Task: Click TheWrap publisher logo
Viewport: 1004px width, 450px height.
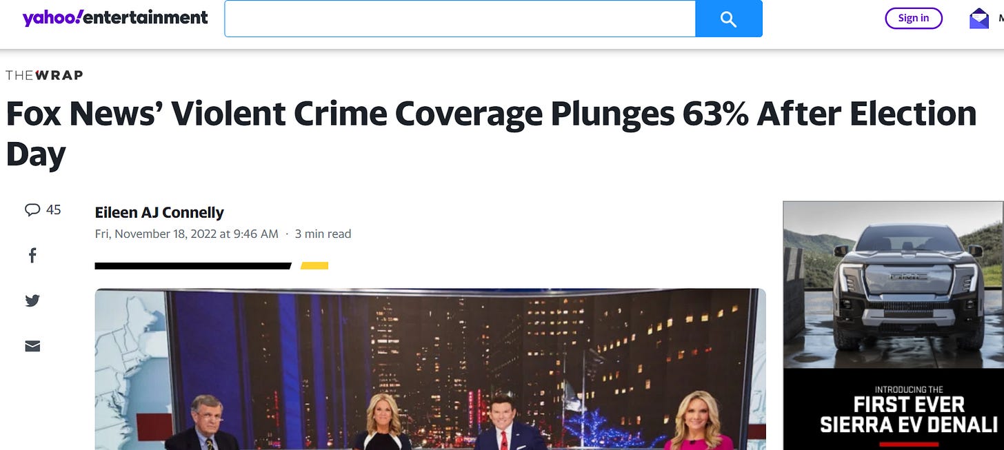Action: tap(44, 75)
